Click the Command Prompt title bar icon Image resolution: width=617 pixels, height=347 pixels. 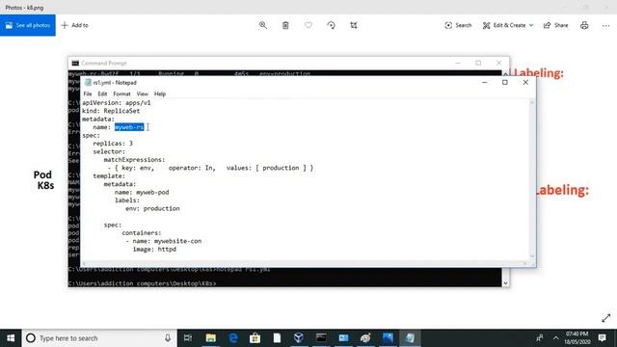pyautogui.click(x=75, y=63)
